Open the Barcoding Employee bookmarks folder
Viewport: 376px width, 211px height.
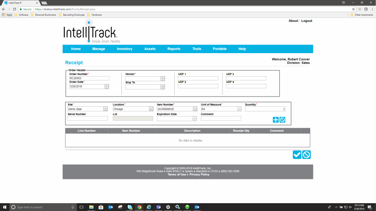[x=72, y=15]
